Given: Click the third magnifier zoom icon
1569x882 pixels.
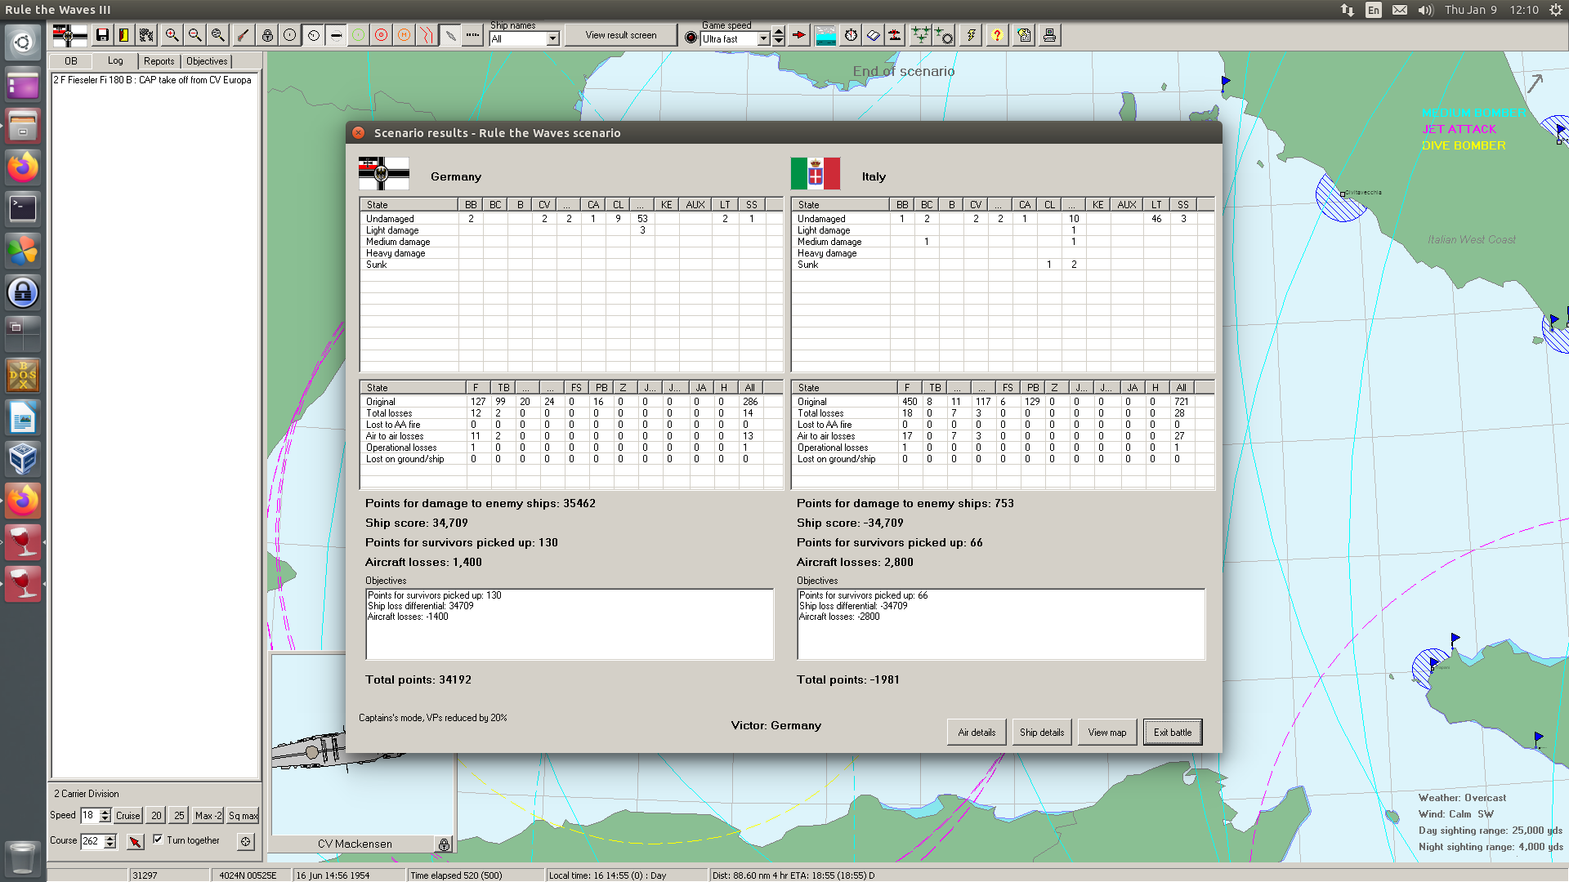Looking at the screenshot, I should click(x=217, y=35).
